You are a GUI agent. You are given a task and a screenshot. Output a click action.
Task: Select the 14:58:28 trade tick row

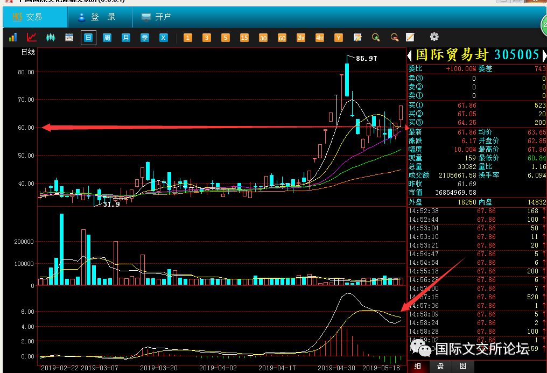(x=476, y=332)
